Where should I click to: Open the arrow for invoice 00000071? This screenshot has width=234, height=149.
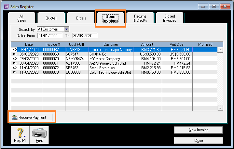[x=15, y=63]
